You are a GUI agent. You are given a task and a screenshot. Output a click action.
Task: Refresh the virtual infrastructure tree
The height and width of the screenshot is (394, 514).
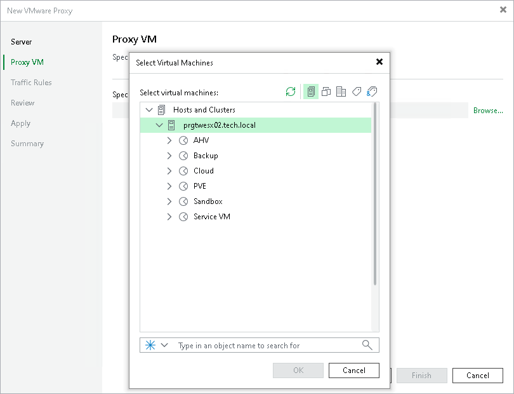[x=291, y=91]
